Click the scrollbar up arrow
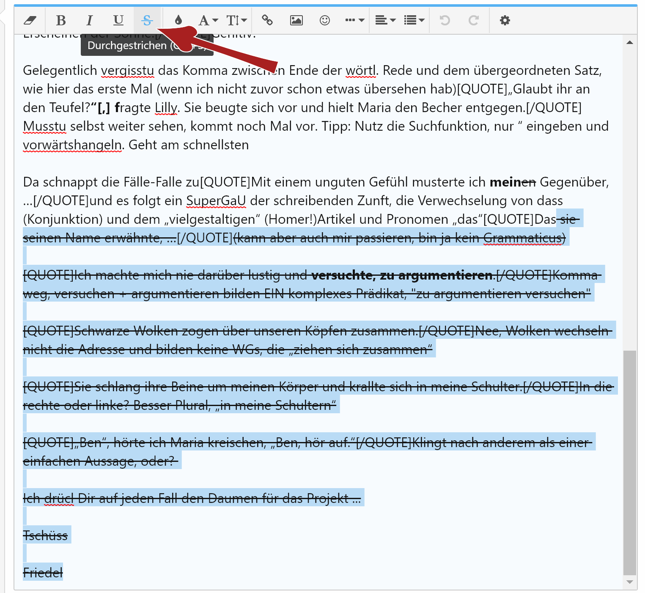Viewport: 645px width, 593px height. 630,42
